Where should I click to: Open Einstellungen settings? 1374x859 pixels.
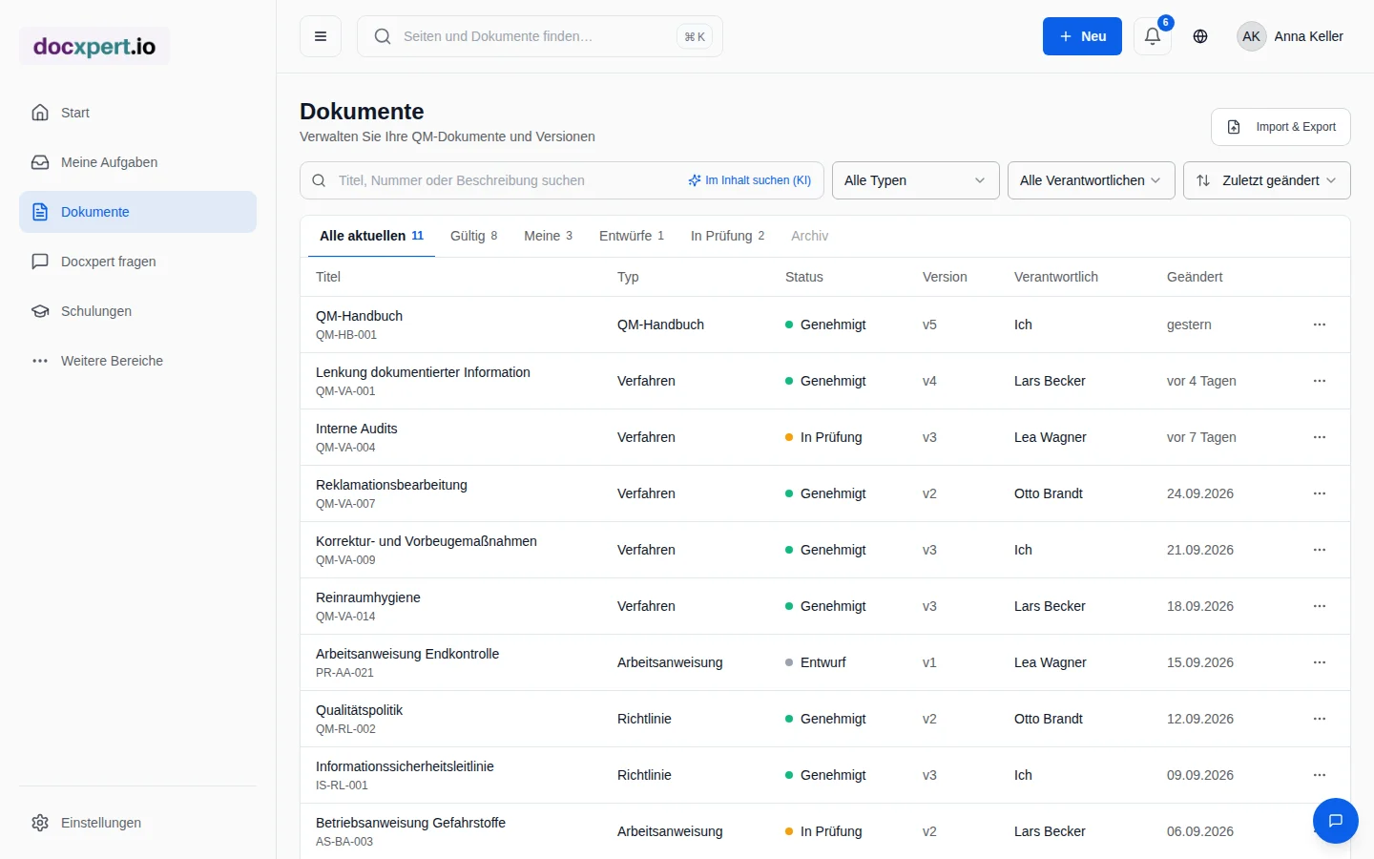(137, 823)
